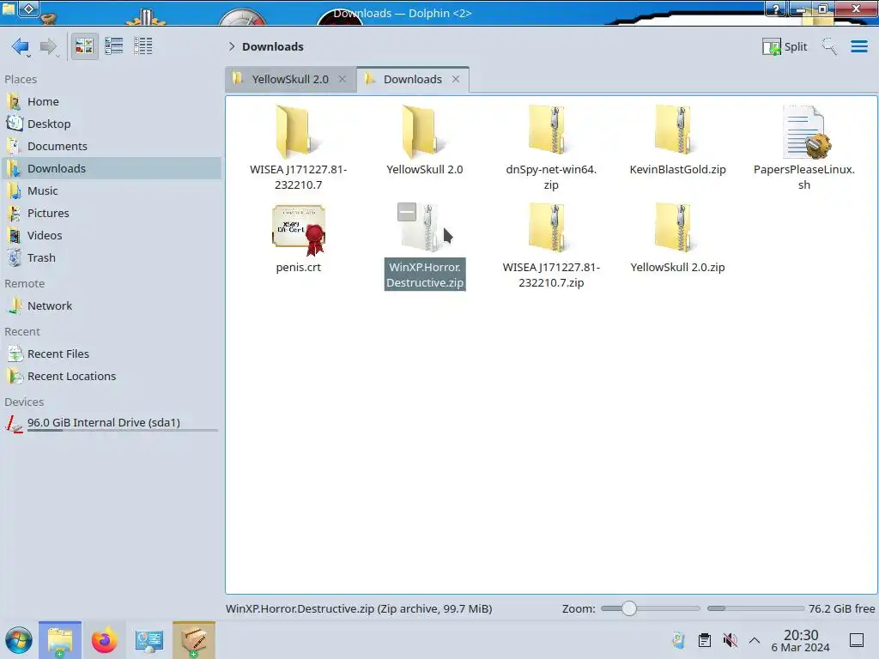Select the .crt certificate file icon

click(298, 230)
